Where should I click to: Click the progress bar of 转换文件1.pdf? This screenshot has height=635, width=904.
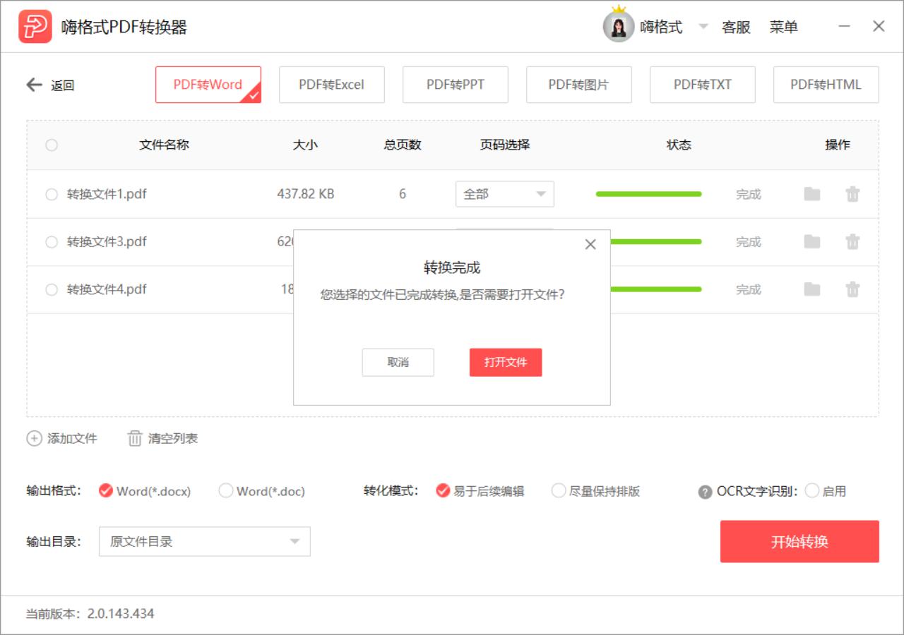pos(648,193)
